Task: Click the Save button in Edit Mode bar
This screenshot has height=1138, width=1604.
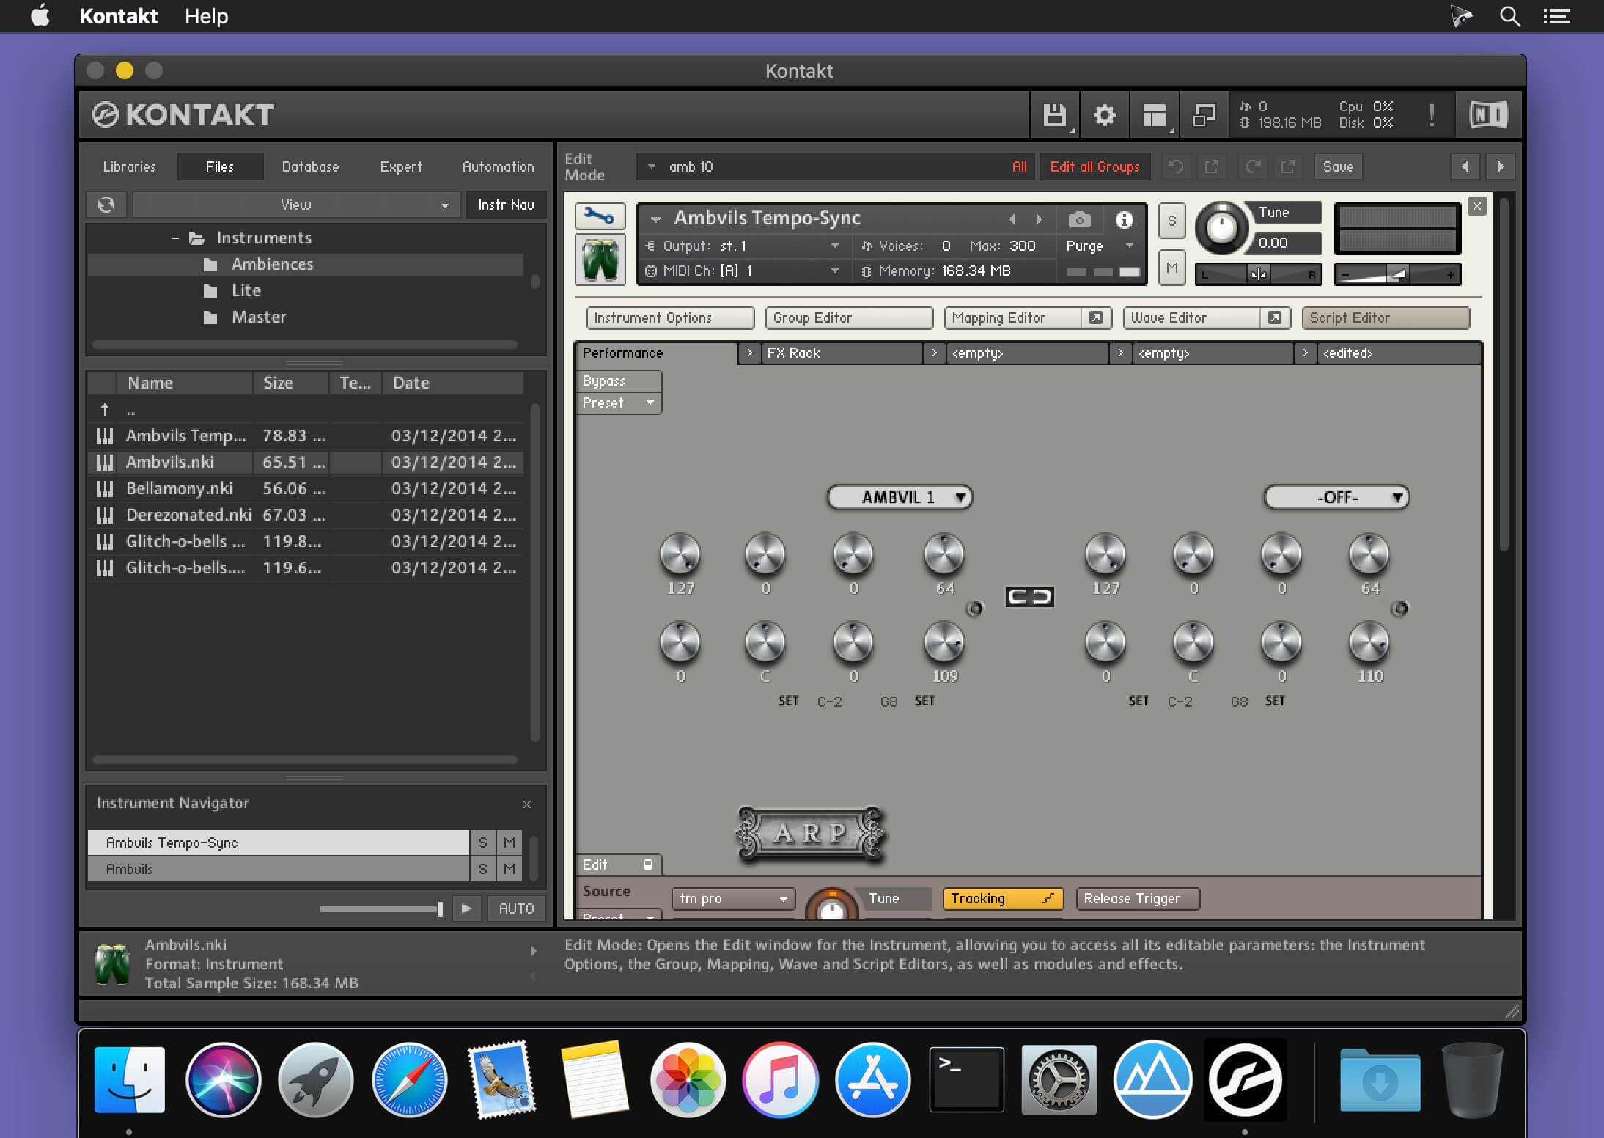Action: click(1338, 166)
